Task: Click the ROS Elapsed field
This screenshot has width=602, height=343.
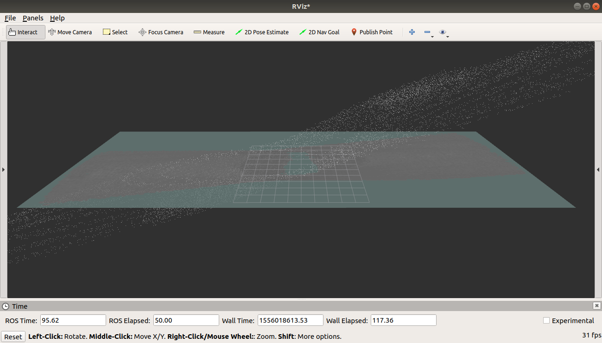Action: pos(186,320)
